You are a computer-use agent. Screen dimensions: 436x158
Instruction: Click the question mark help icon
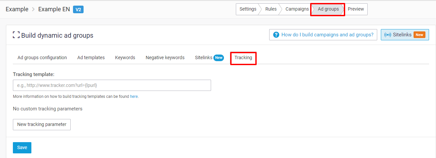point(276,35)
